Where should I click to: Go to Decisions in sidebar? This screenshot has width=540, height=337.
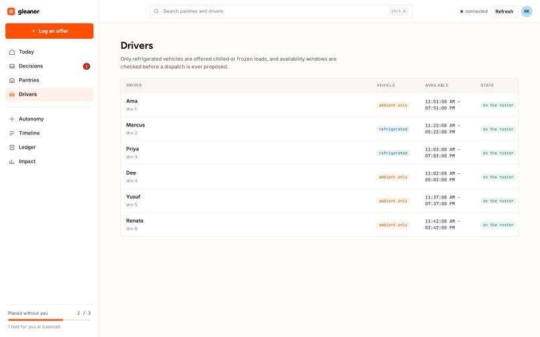(50, 66)
